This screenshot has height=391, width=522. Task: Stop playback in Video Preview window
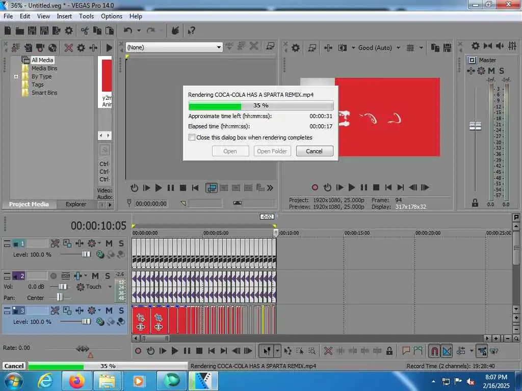376,187
